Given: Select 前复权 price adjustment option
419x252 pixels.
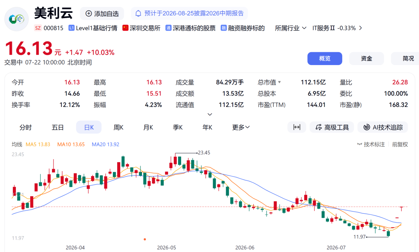Looking at the screenshot, I should [x=400, y=144].
